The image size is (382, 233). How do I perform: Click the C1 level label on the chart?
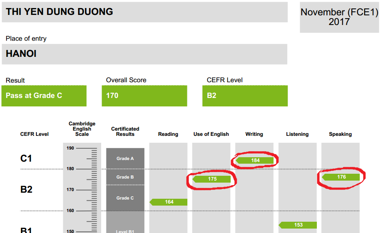click(x=26, y=158)
